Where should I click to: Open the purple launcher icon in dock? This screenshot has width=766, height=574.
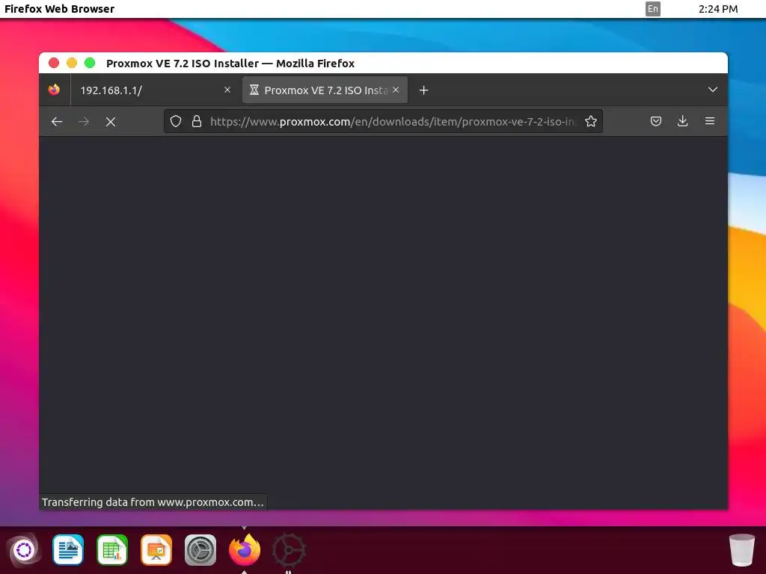tap(24, 550)
